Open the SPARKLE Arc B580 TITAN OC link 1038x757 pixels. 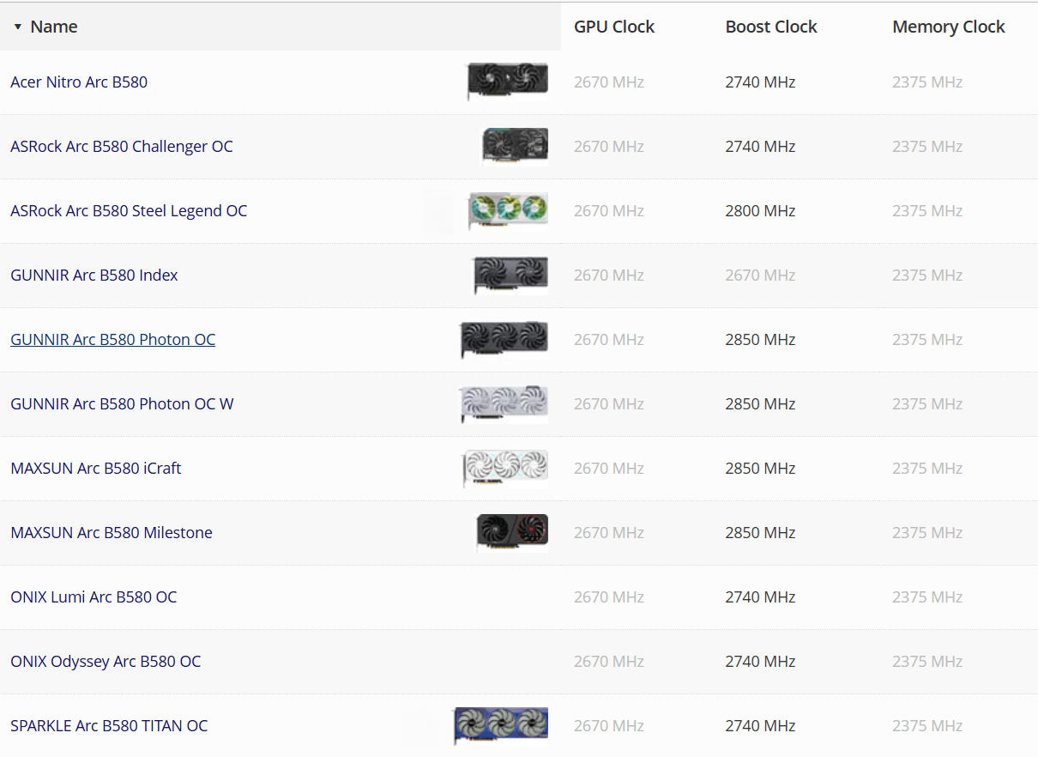click(x=109, y=726)
